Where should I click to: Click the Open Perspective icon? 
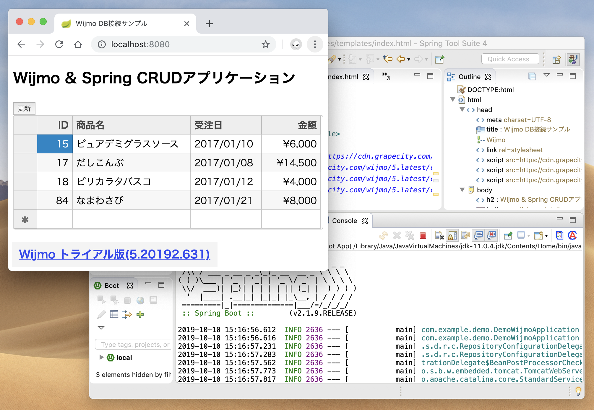[556, 60]
